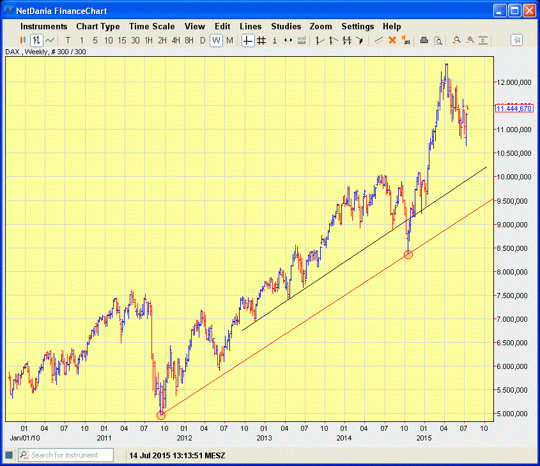This screenshot has height=466, width=540.
Task: Click the info 'i' toolbar icon
Action: pos(275,40)
